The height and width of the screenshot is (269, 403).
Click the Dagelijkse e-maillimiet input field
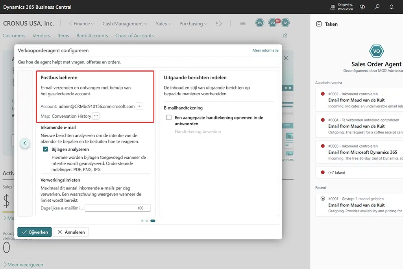[117, 208]
